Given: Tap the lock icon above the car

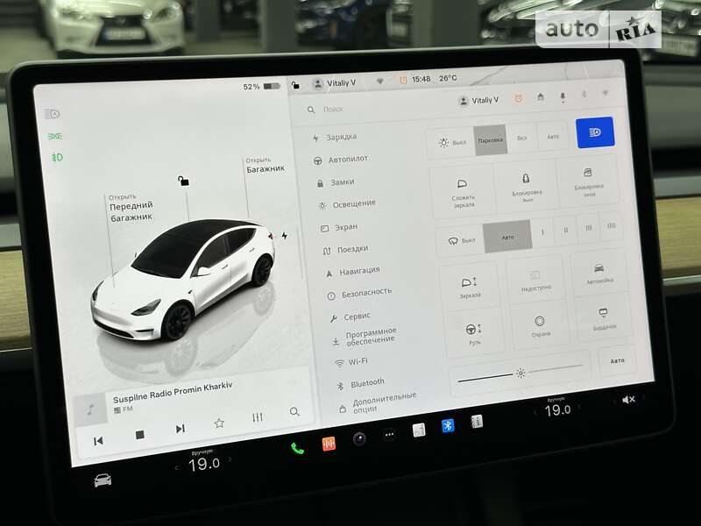Looking at the screenshot, I should 183,181.
